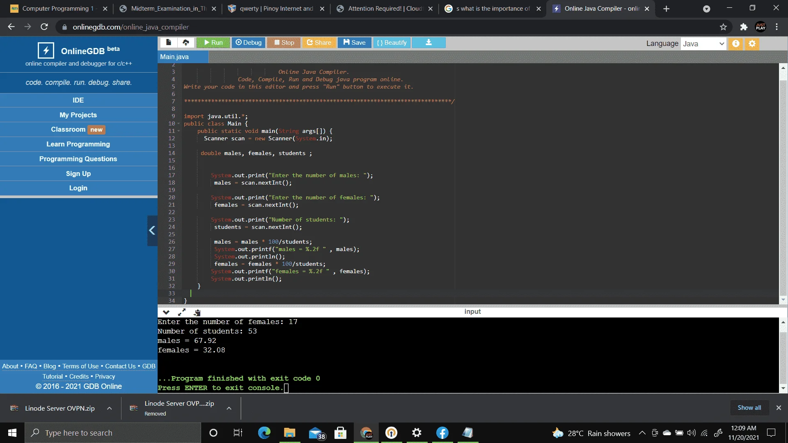Open a new browser tab
The height and width of the screenshot is (443, 788).
pyautogui.click(x=667, y=9)
